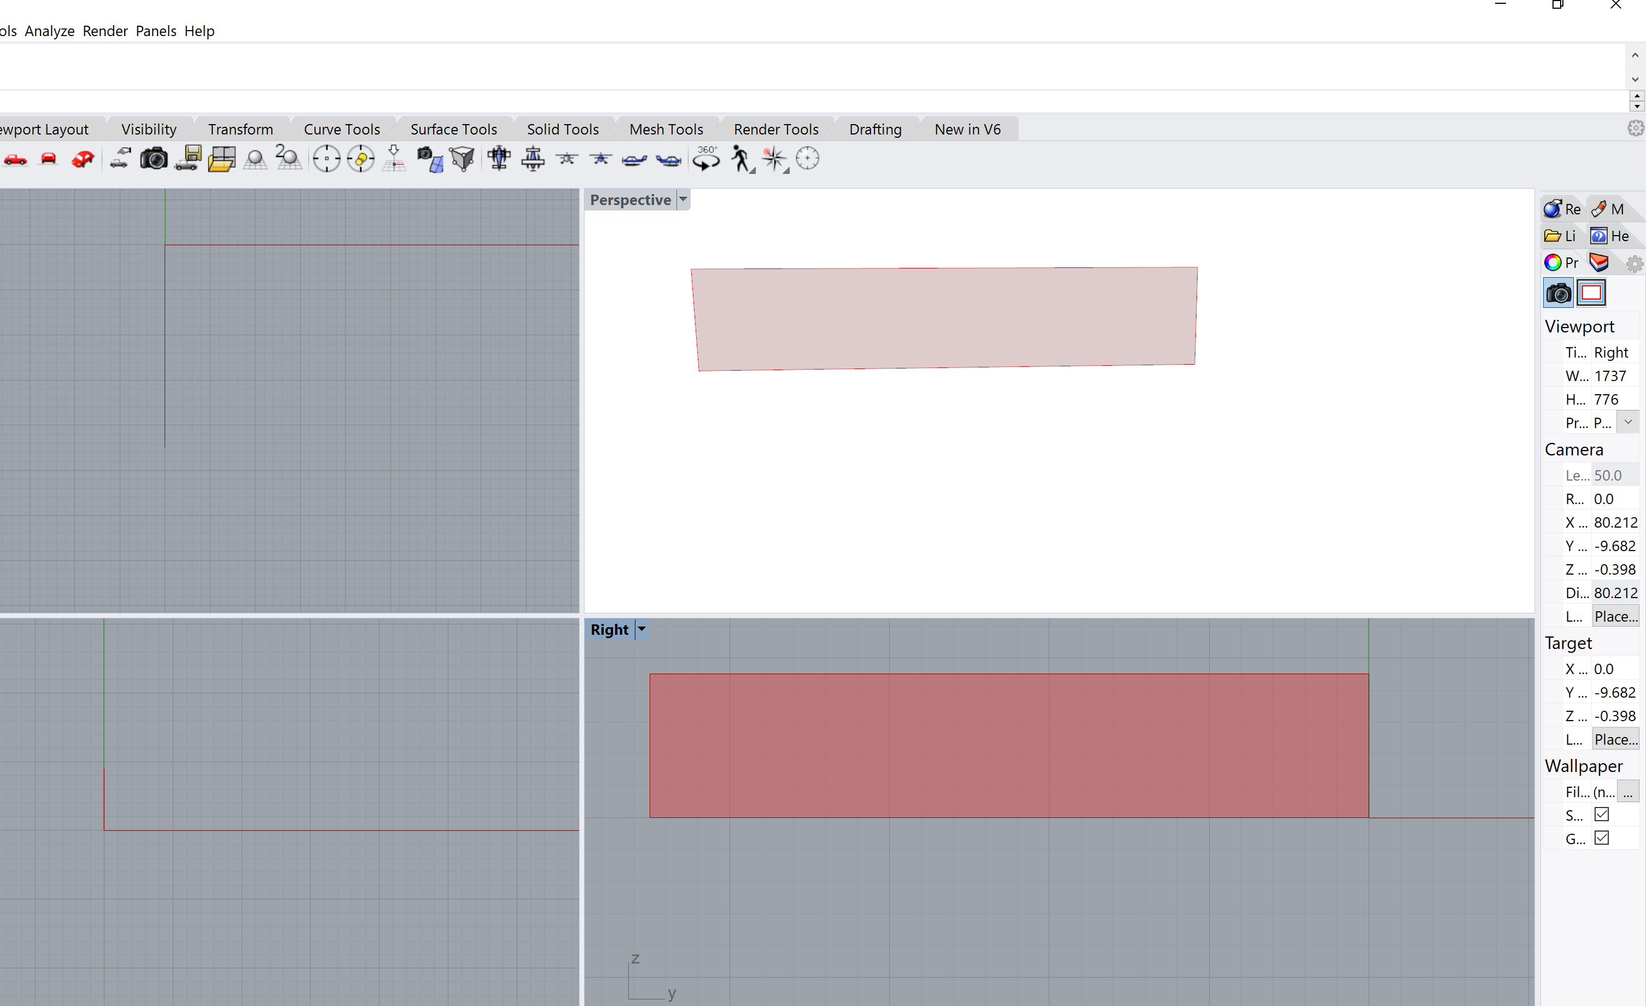Select red rectangle viewport icon in Properties panel

click(x=1591, y=293)
